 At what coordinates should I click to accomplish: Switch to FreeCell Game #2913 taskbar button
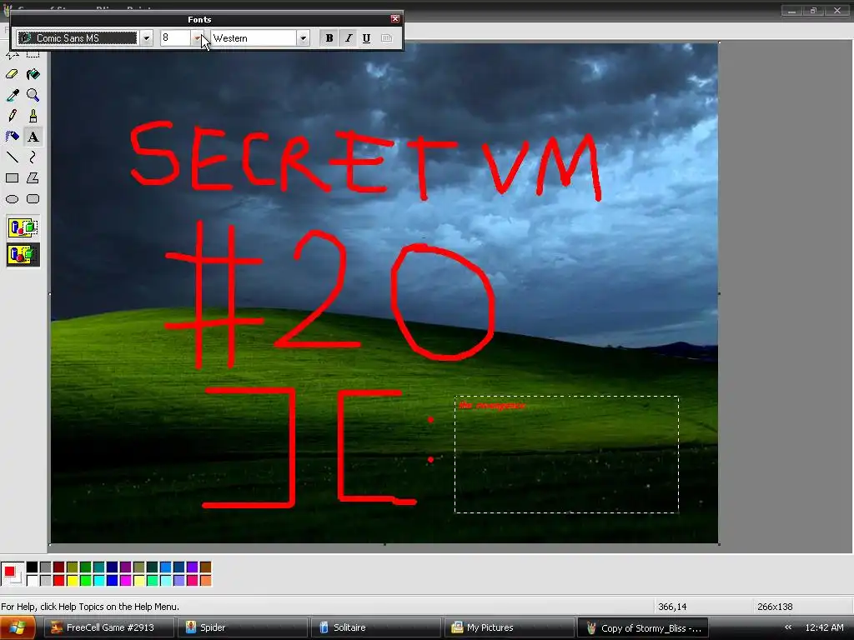pos(109,627)
